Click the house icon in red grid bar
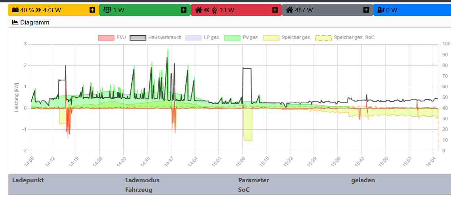The width and height of the screenshot is (451, 202). 198,10
